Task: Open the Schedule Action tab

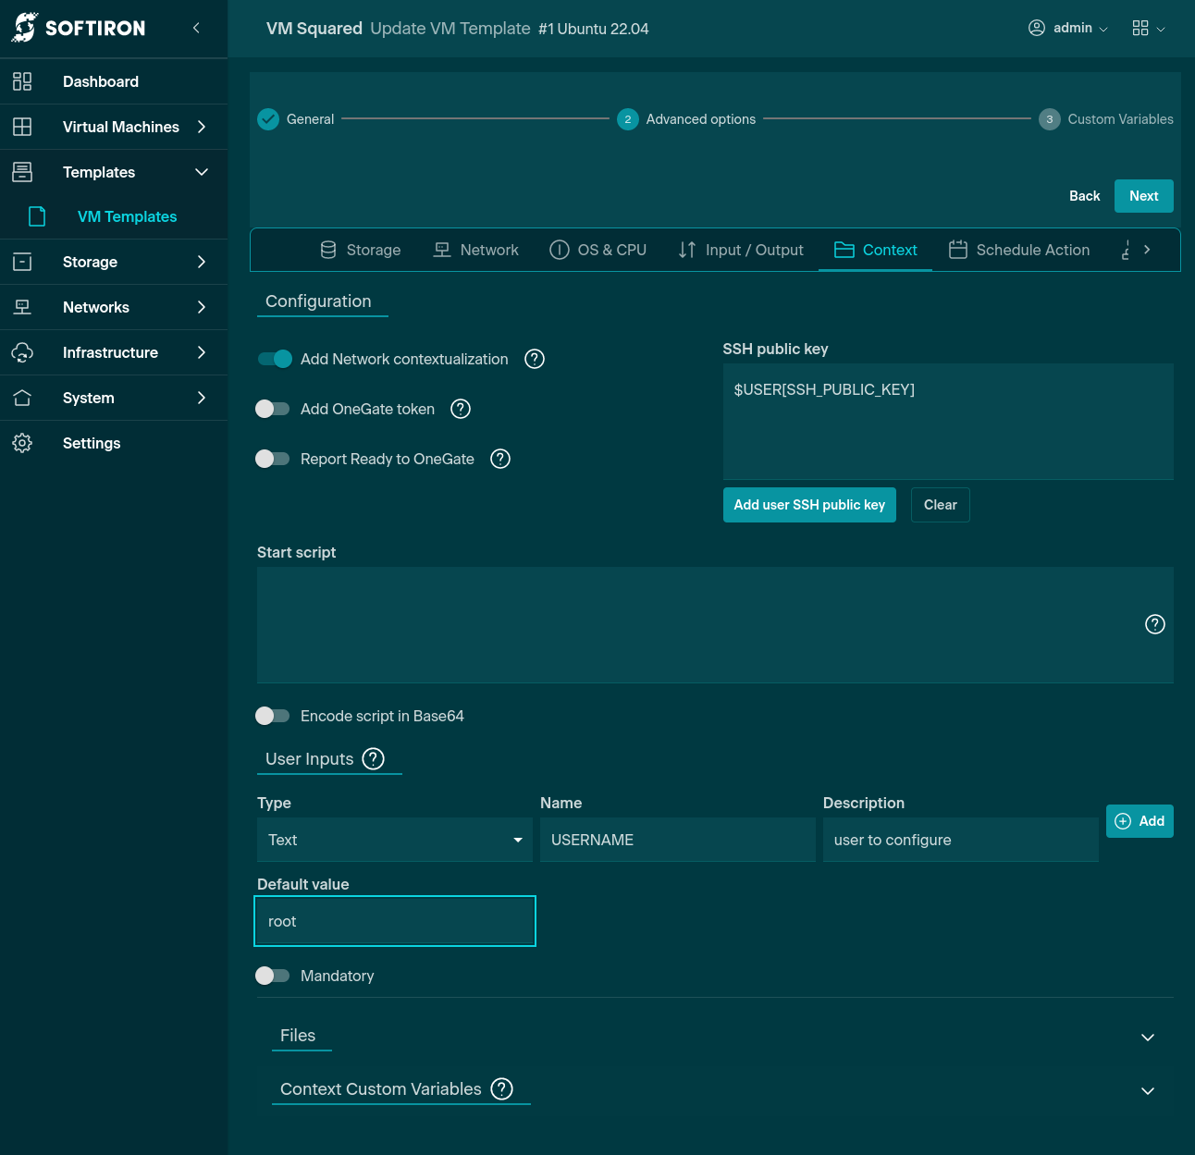Action: [1019, 250]
